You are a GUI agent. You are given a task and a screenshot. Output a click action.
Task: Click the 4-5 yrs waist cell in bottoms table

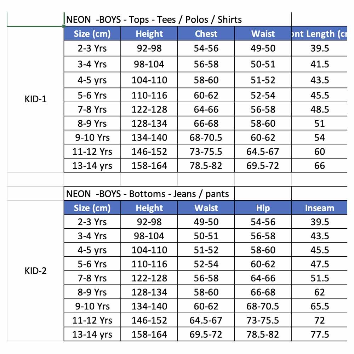point(206,250)
